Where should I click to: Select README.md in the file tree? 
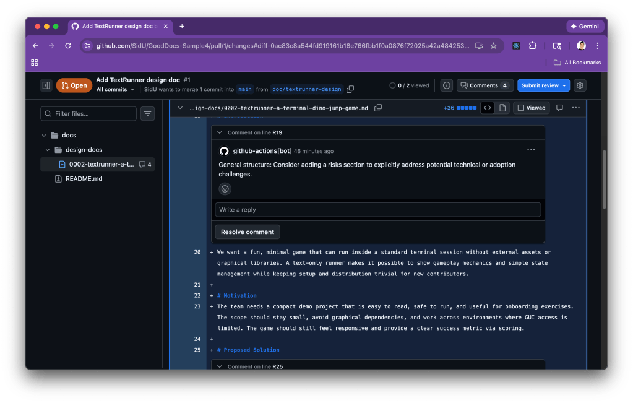coord(84,179)
